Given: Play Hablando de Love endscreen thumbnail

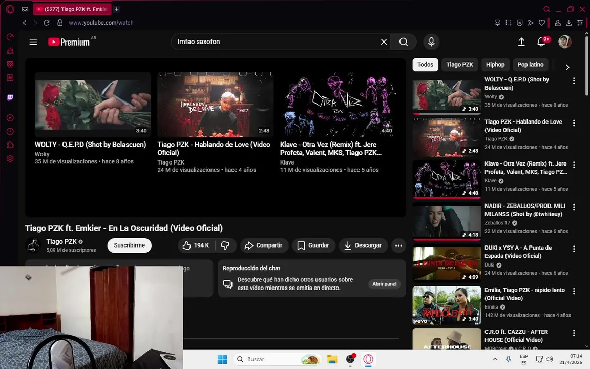Looking at the screenshot, I should [x=215, y=105].
